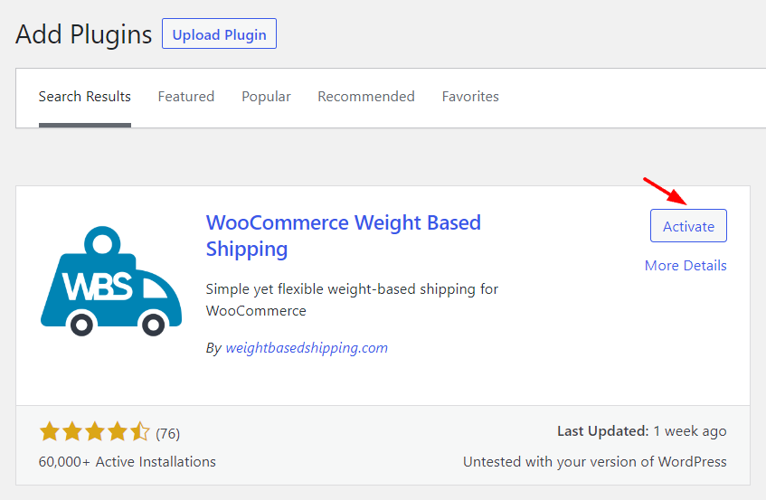This screenshot has width=766, height=500.
Task: Visit the weightbasedshipping.com author link
Action: [307, 348]
